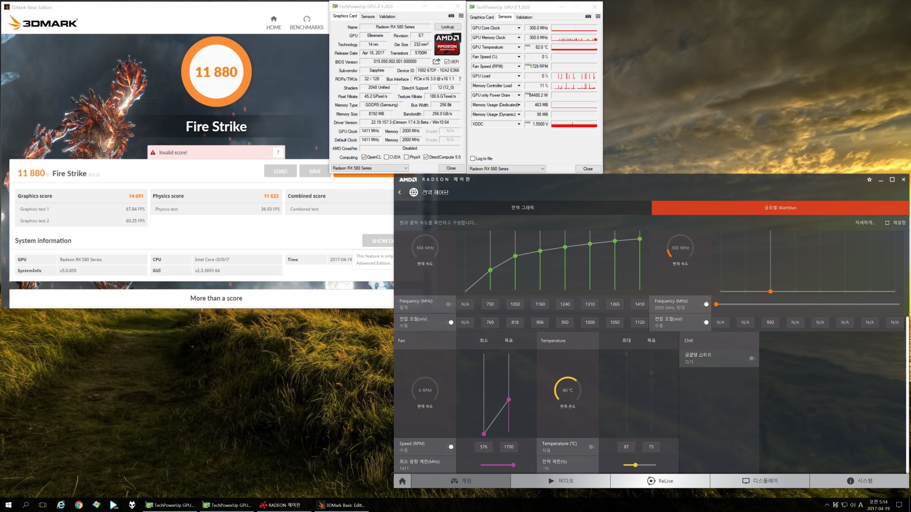The width and height of the screenshot is (911, 512).
Task: Expand the GPU Memory Clock sensor dropdown
Action: 519,37
